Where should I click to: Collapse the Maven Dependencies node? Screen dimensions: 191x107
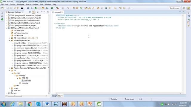tap(10, 41)
